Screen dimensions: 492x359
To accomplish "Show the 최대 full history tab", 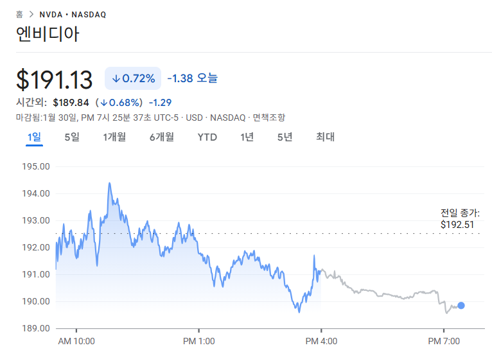I will 325,137.
